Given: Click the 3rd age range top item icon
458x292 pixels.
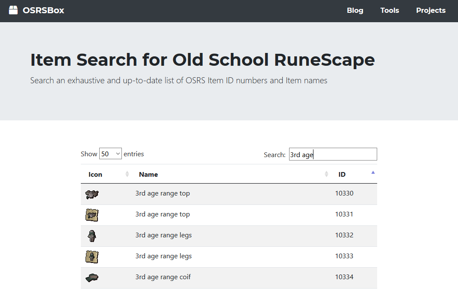Looking at the screenshot, I should click(x=92, y=194).
